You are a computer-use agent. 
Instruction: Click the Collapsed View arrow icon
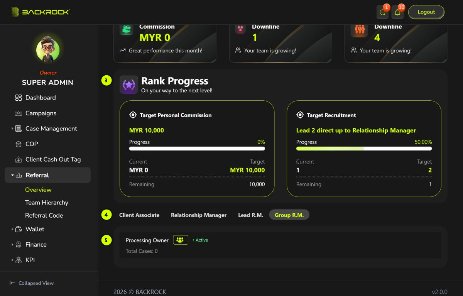[12, 283]
